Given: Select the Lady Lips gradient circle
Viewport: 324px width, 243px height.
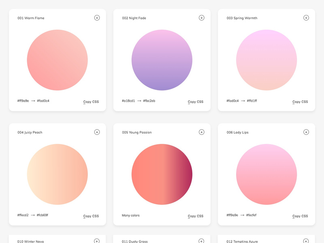Looking at the screenshot, I should (x=266, y=174).
